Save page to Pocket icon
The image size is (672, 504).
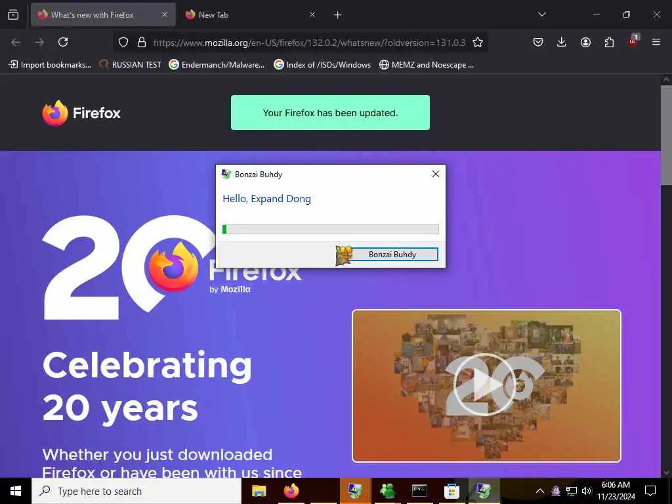pyautogui.click(x=538, y=42)
